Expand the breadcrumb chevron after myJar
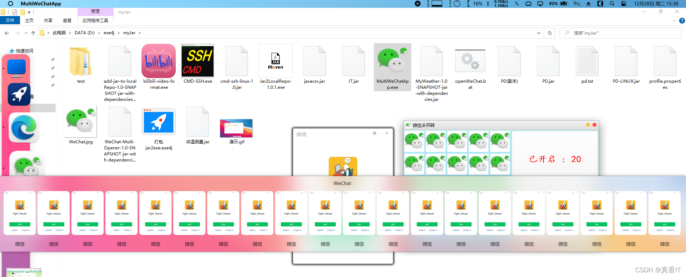686x277 pixels. click(140, 33)
